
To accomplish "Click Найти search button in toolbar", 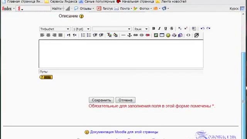I will (57, 8).
